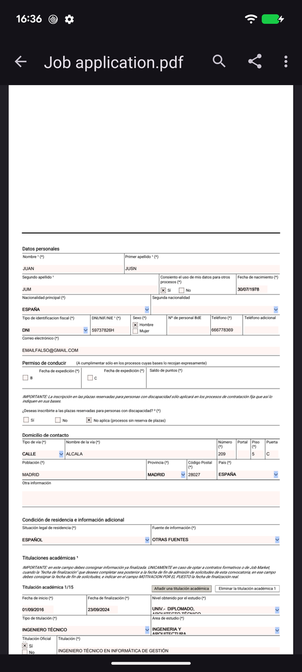Tap the settings gear in status bar
302x672 pixels.
point(69,19)
